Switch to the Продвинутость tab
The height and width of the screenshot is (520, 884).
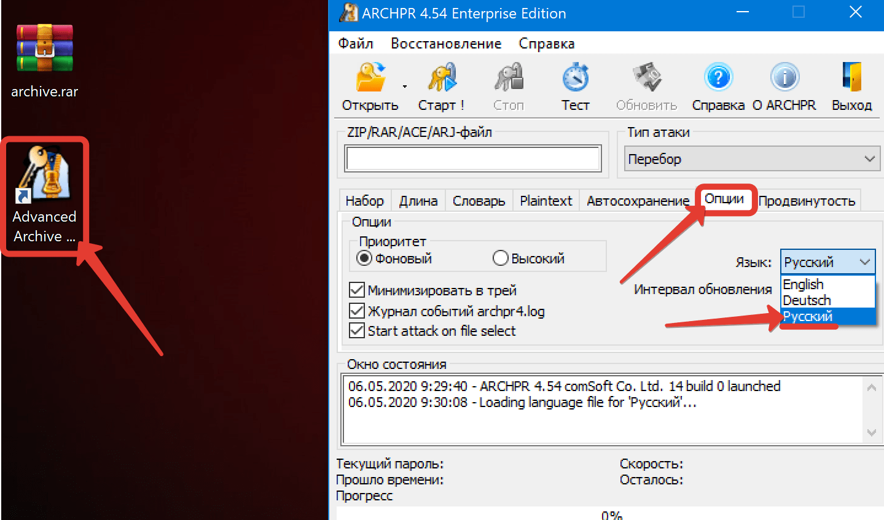tap(807, 201)
